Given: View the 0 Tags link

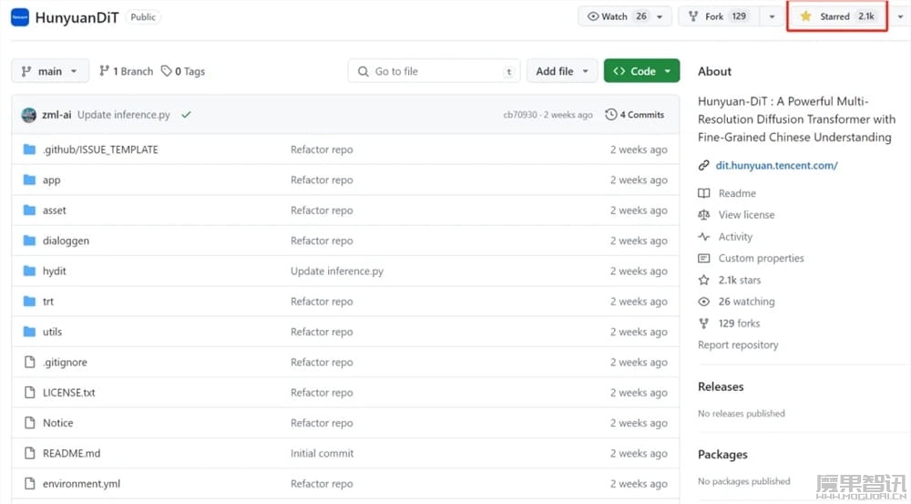Looking at the screenshot, I should pos(183,71).
